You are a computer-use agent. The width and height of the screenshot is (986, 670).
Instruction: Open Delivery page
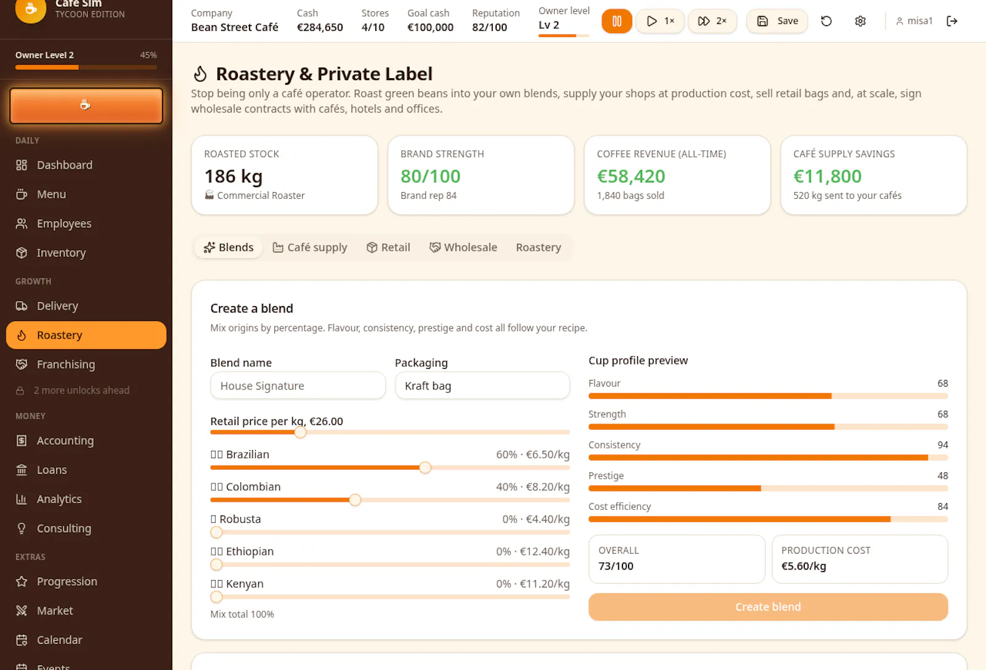click(86, 306)
